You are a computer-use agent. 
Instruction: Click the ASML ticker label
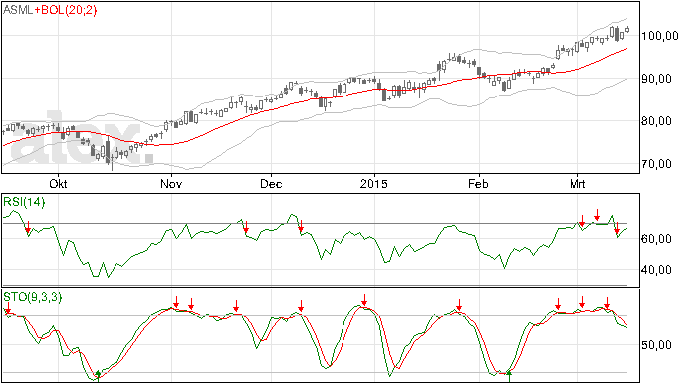point(18,10)
